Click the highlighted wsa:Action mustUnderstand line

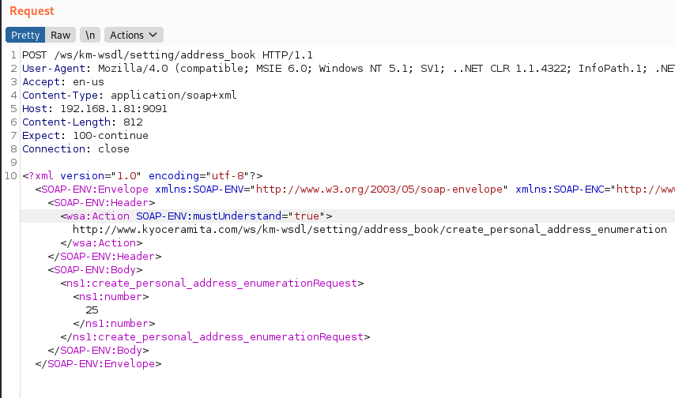tap(197, 216)
